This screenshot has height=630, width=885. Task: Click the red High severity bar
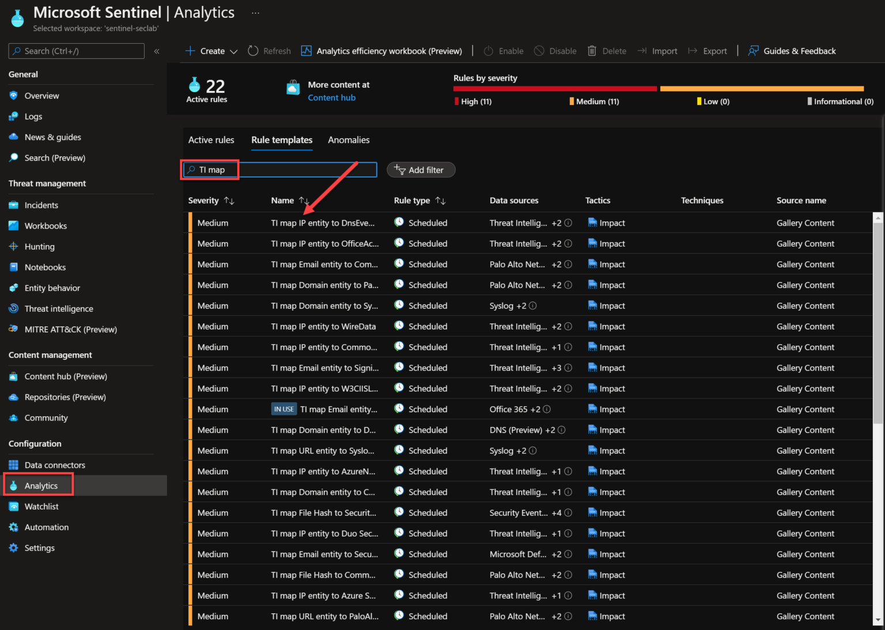[553, 88]
